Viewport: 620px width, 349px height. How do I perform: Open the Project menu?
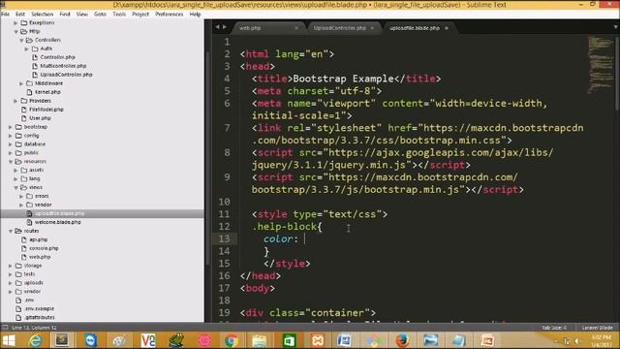click(x=140, y=14)
